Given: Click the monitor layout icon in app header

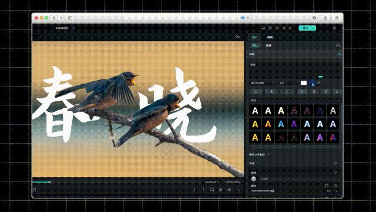Looking at the screenshot, I should [x=263, y=28].
